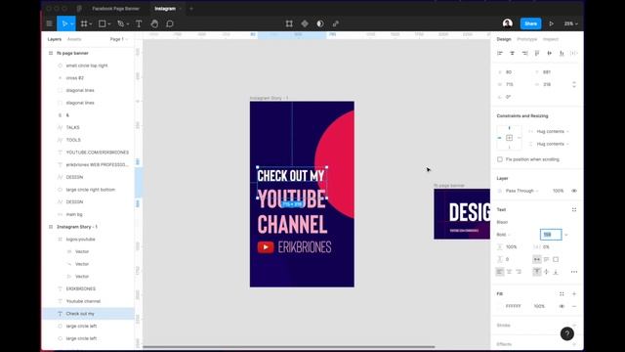Screen dimensions: 625x352
Task: Select the Pen tool
Action: (121, 23)
